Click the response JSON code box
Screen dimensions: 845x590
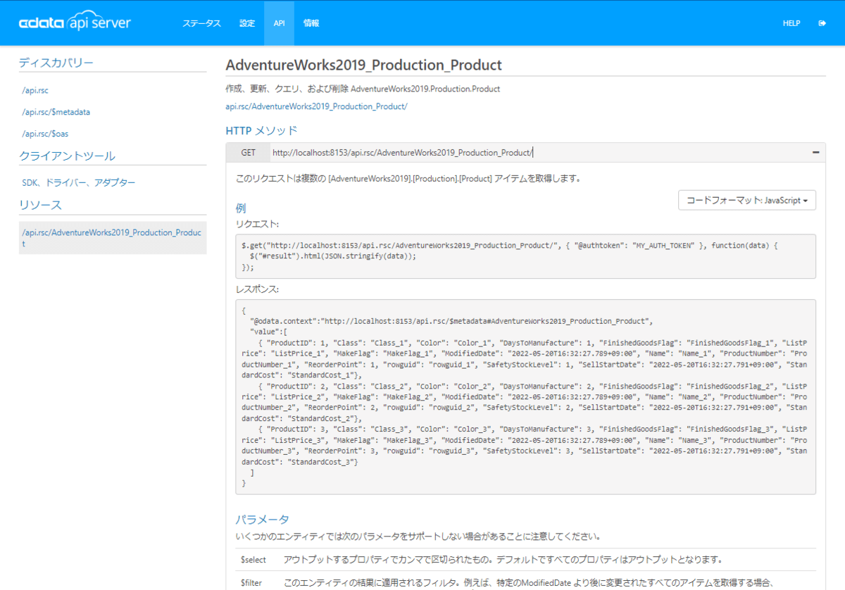pos(525,396)
